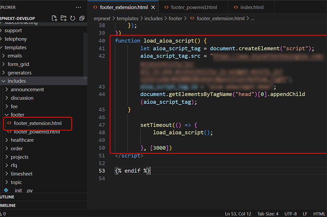Collapse all folders in Explorer
The width and height of the screenshot is (327, 217).
82,18
